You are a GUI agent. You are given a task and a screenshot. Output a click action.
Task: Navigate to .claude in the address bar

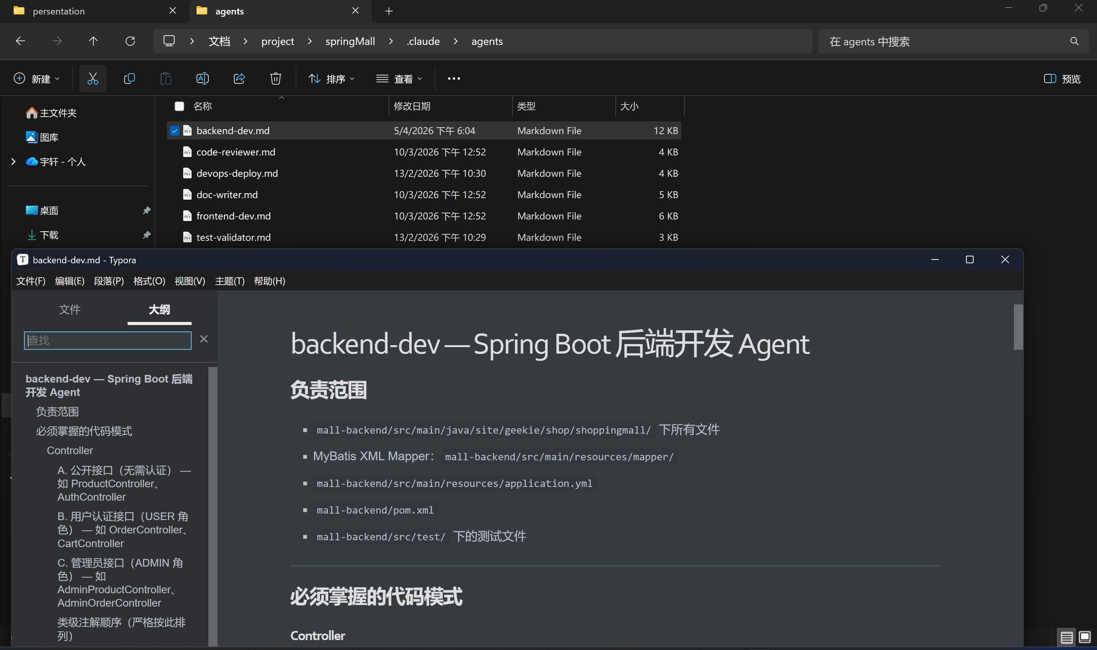click(423, 41)
